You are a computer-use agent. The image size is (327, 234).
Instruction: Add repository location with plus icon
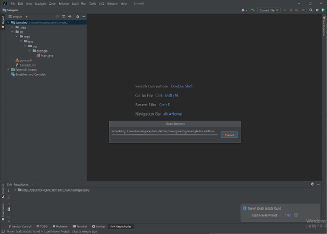[x=9, y=191]
